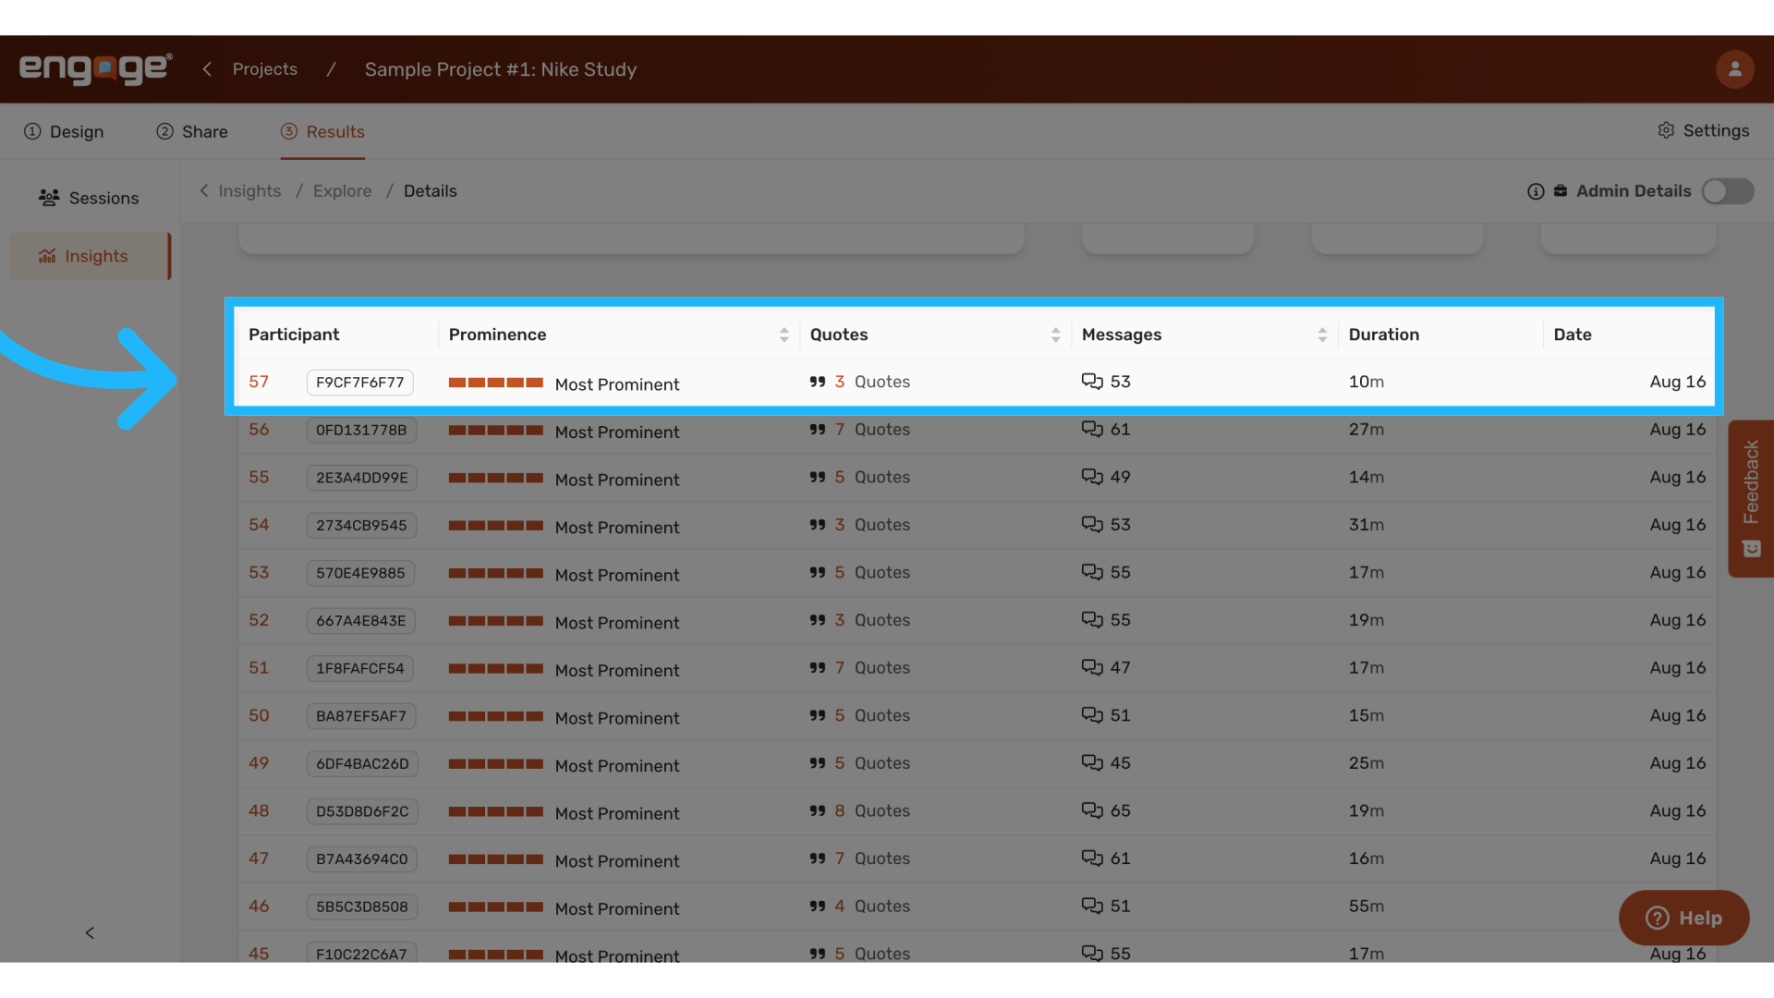
Task: Open the user profile avatar
Action: (1734, 69)
